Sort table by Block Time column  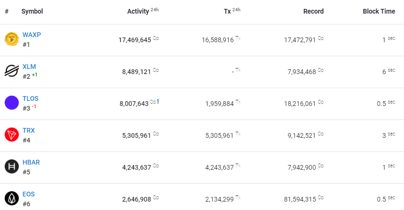coord(379,12)
